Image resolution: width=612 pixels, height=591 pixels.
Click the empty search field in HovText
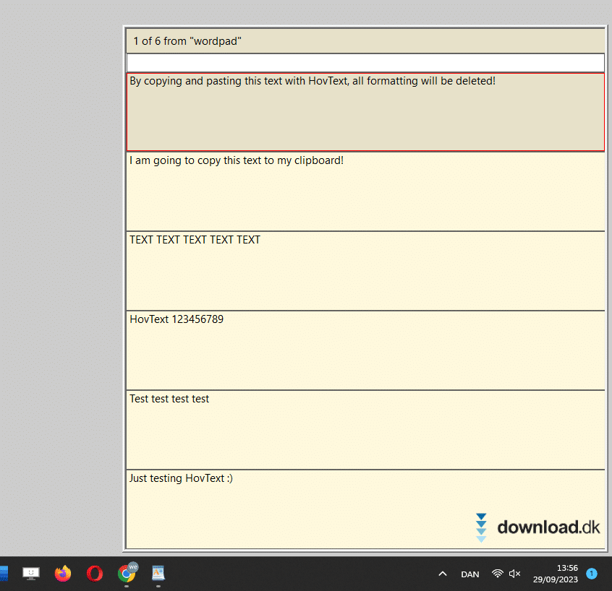coord(365,63)
